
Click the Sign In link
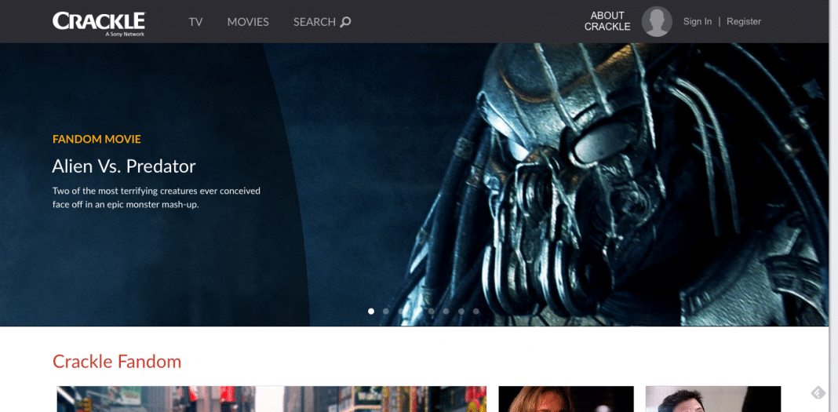pos(698,21)
